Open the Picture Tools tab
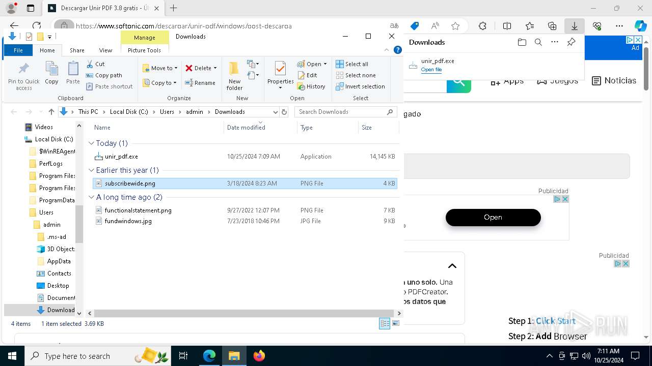 tap(144, 50)
